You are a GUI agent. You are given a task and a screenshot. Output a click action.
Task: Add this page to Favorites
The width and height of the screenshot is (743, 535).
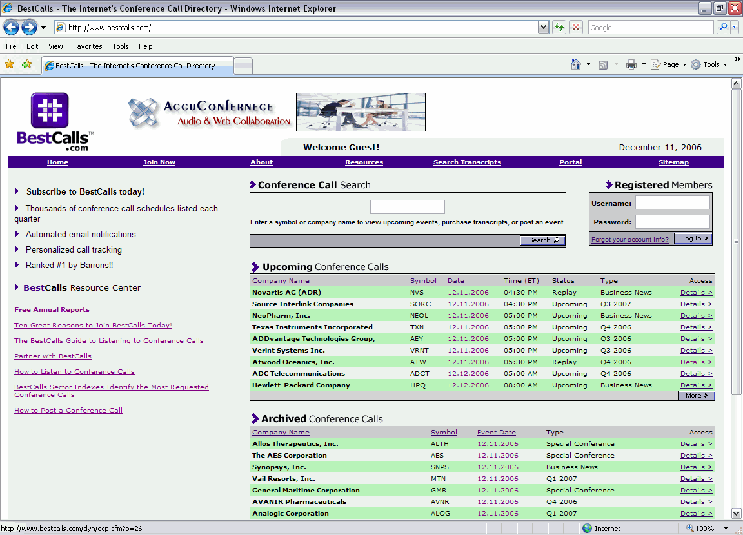26,64
